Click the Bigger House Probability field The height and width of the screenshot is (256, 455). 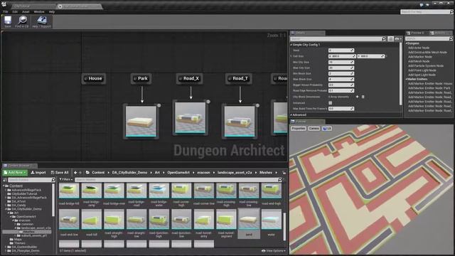click(x=341, y=85)
